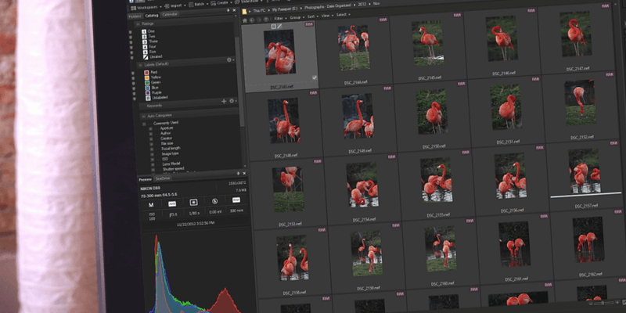Pin the Preview pane using its pin icon

click(x=238, y=174)
